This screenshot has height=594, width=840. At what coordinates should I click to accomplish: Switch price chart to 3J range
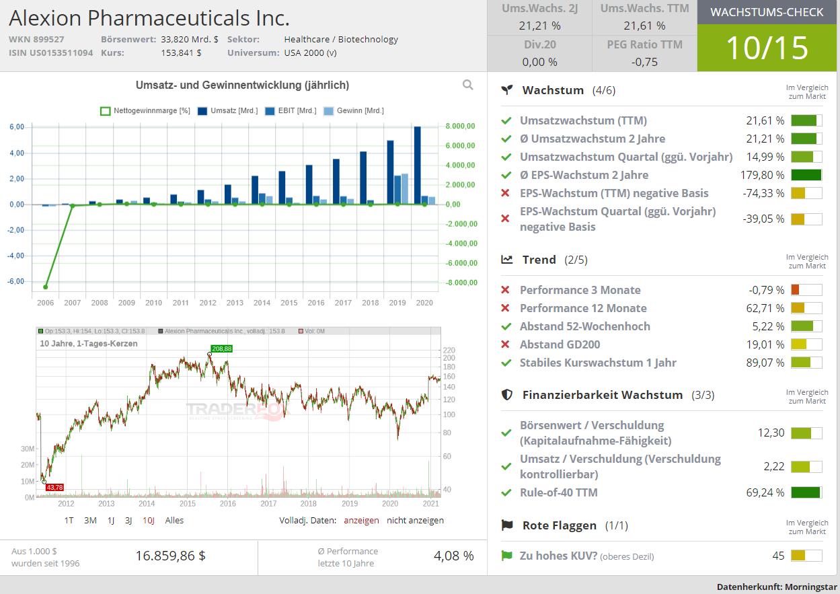[128, 520]
